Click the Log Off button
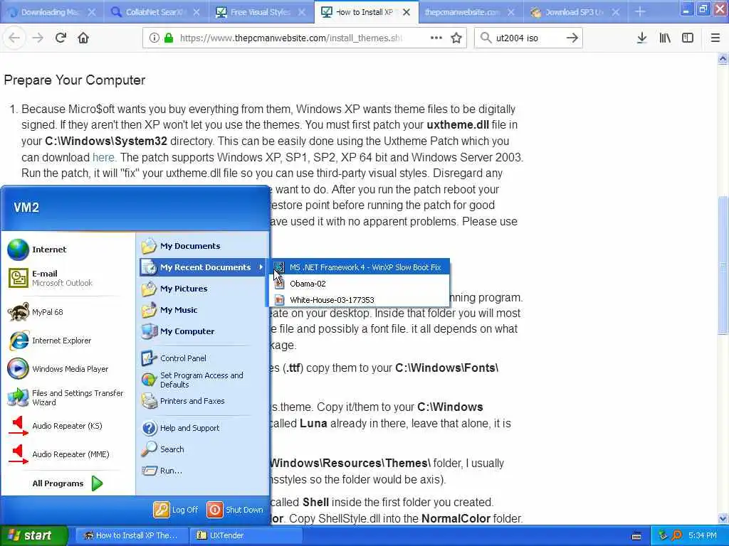This screenshot has height=546, width=729. point(177,510)
